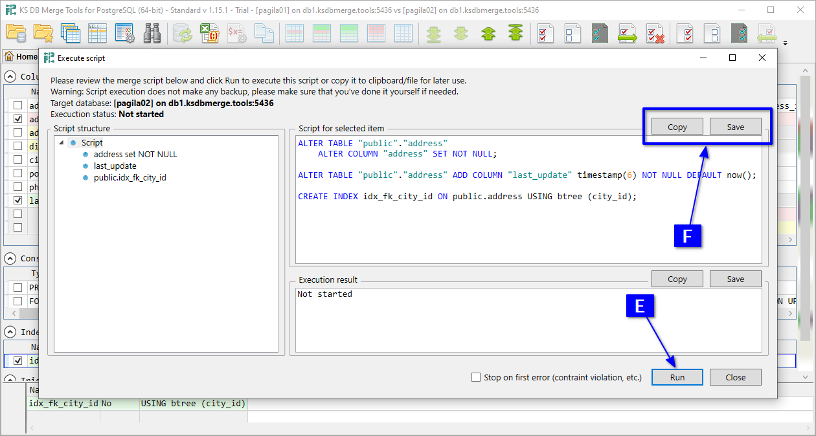
Task: Select 'address set NOT NULL' script item
Action: [x=135, y=154]
